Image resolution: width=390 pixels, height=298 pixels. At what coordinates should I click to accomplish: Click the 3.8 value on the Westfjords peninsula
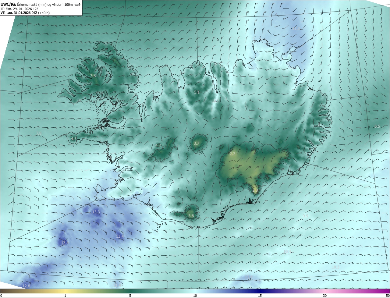(93, 76)
